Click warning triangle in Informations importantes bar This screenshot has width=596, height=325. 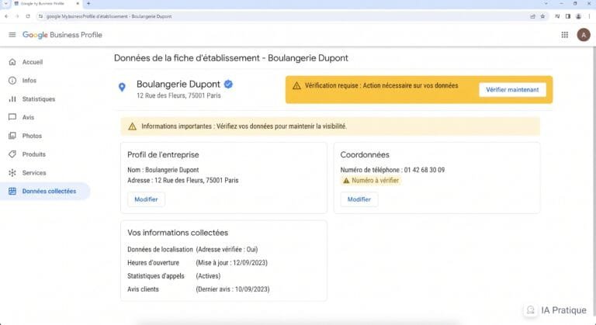pos(132,126)
